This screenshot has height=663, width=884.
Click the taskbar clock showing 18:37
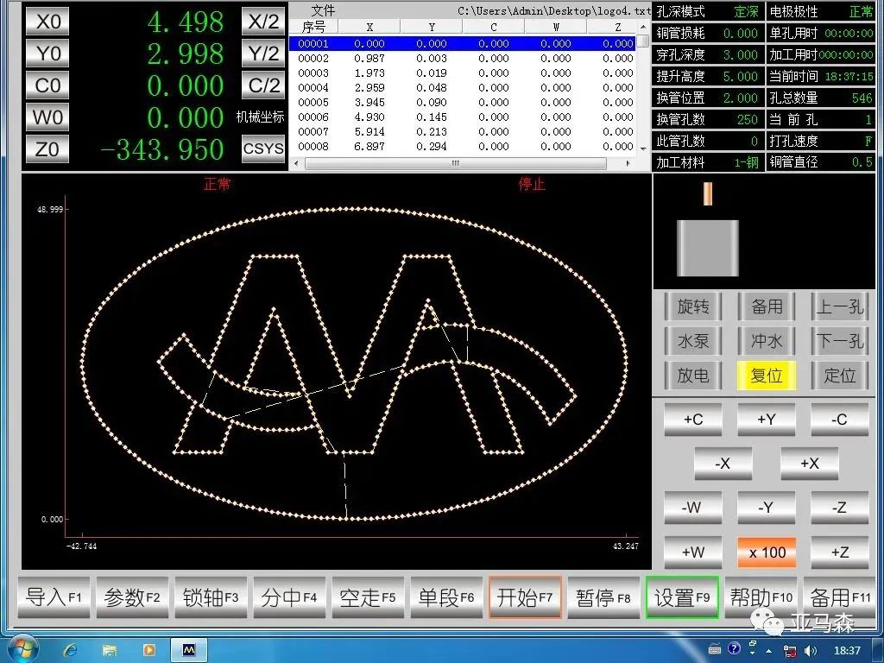(847, 651)
